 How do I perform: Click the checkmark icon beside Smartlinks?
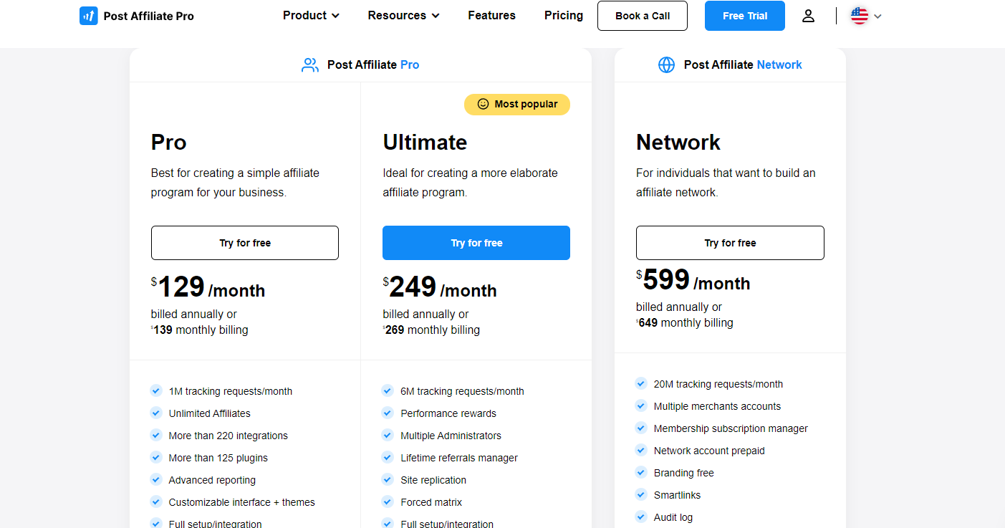tap(641, 495)
